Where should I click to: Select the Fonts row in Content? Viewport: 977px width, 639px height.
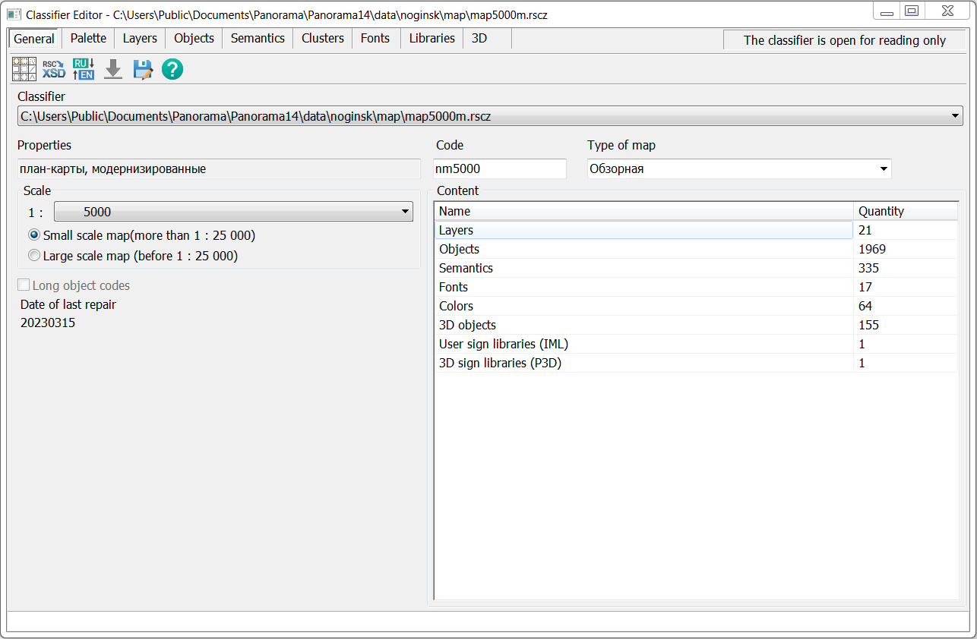tap(696, 287)
